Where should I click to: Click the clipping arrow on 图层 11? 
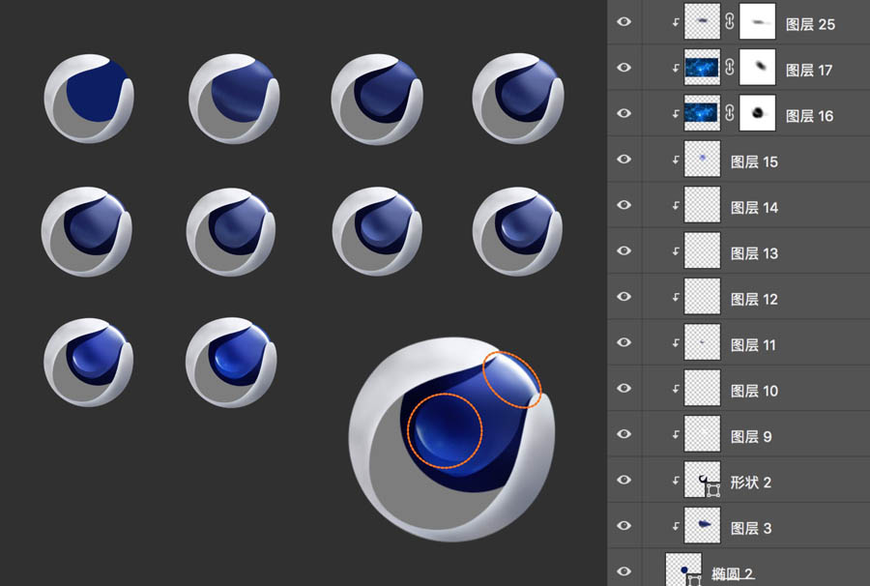(x=676, y=343)
